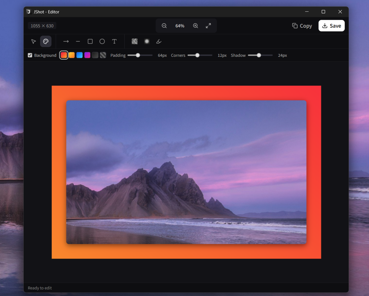The height and width of the screenshot is (296, 369).
Task: Select the arrow annotation tool
Action: point(66,41)
